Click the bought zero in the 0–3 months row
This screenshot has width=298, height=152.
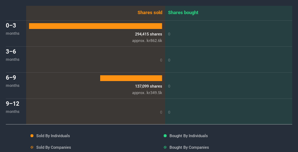tap(169, 34)
